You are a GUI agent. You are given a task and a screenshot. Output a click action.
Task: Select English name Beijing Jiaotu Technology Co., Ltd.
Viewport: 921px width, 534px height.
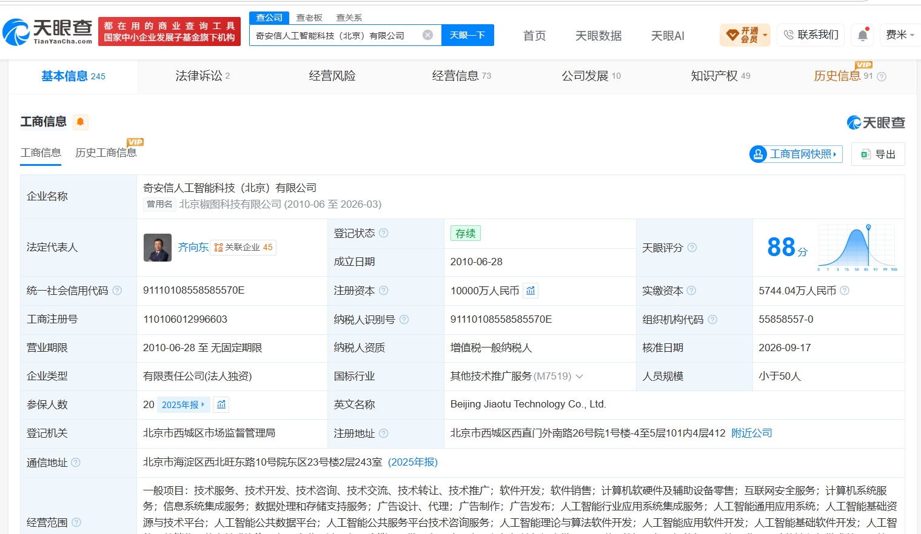click(x=528, y=404)
